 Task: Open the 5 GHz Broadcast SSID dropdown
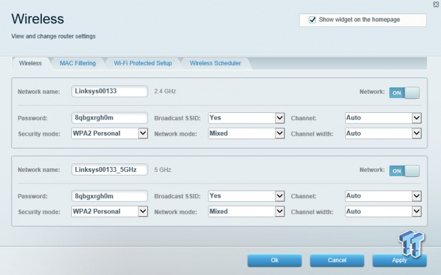pos(246,196)
